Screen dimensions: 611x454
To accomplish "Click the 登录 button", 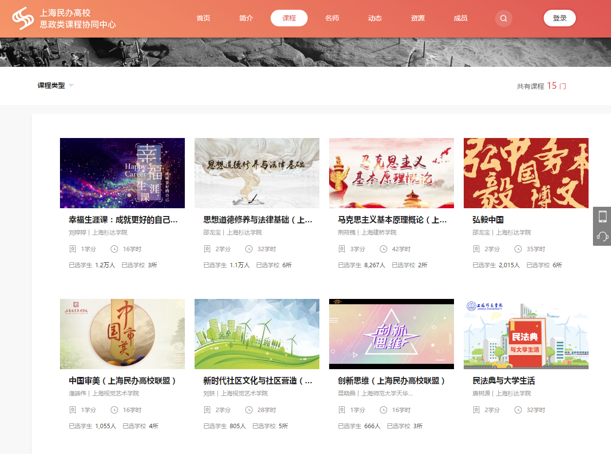I will pyautogui.click(x=560, y=18).
